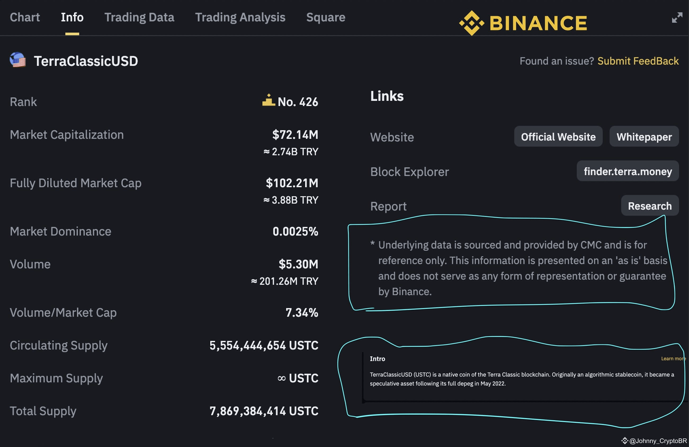Screen dimensions: 689x447
Task: Open the Whitepaper
Action: click(644, 137)
